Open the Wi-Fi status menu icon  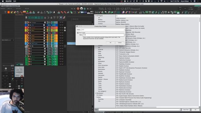point(161,1)
